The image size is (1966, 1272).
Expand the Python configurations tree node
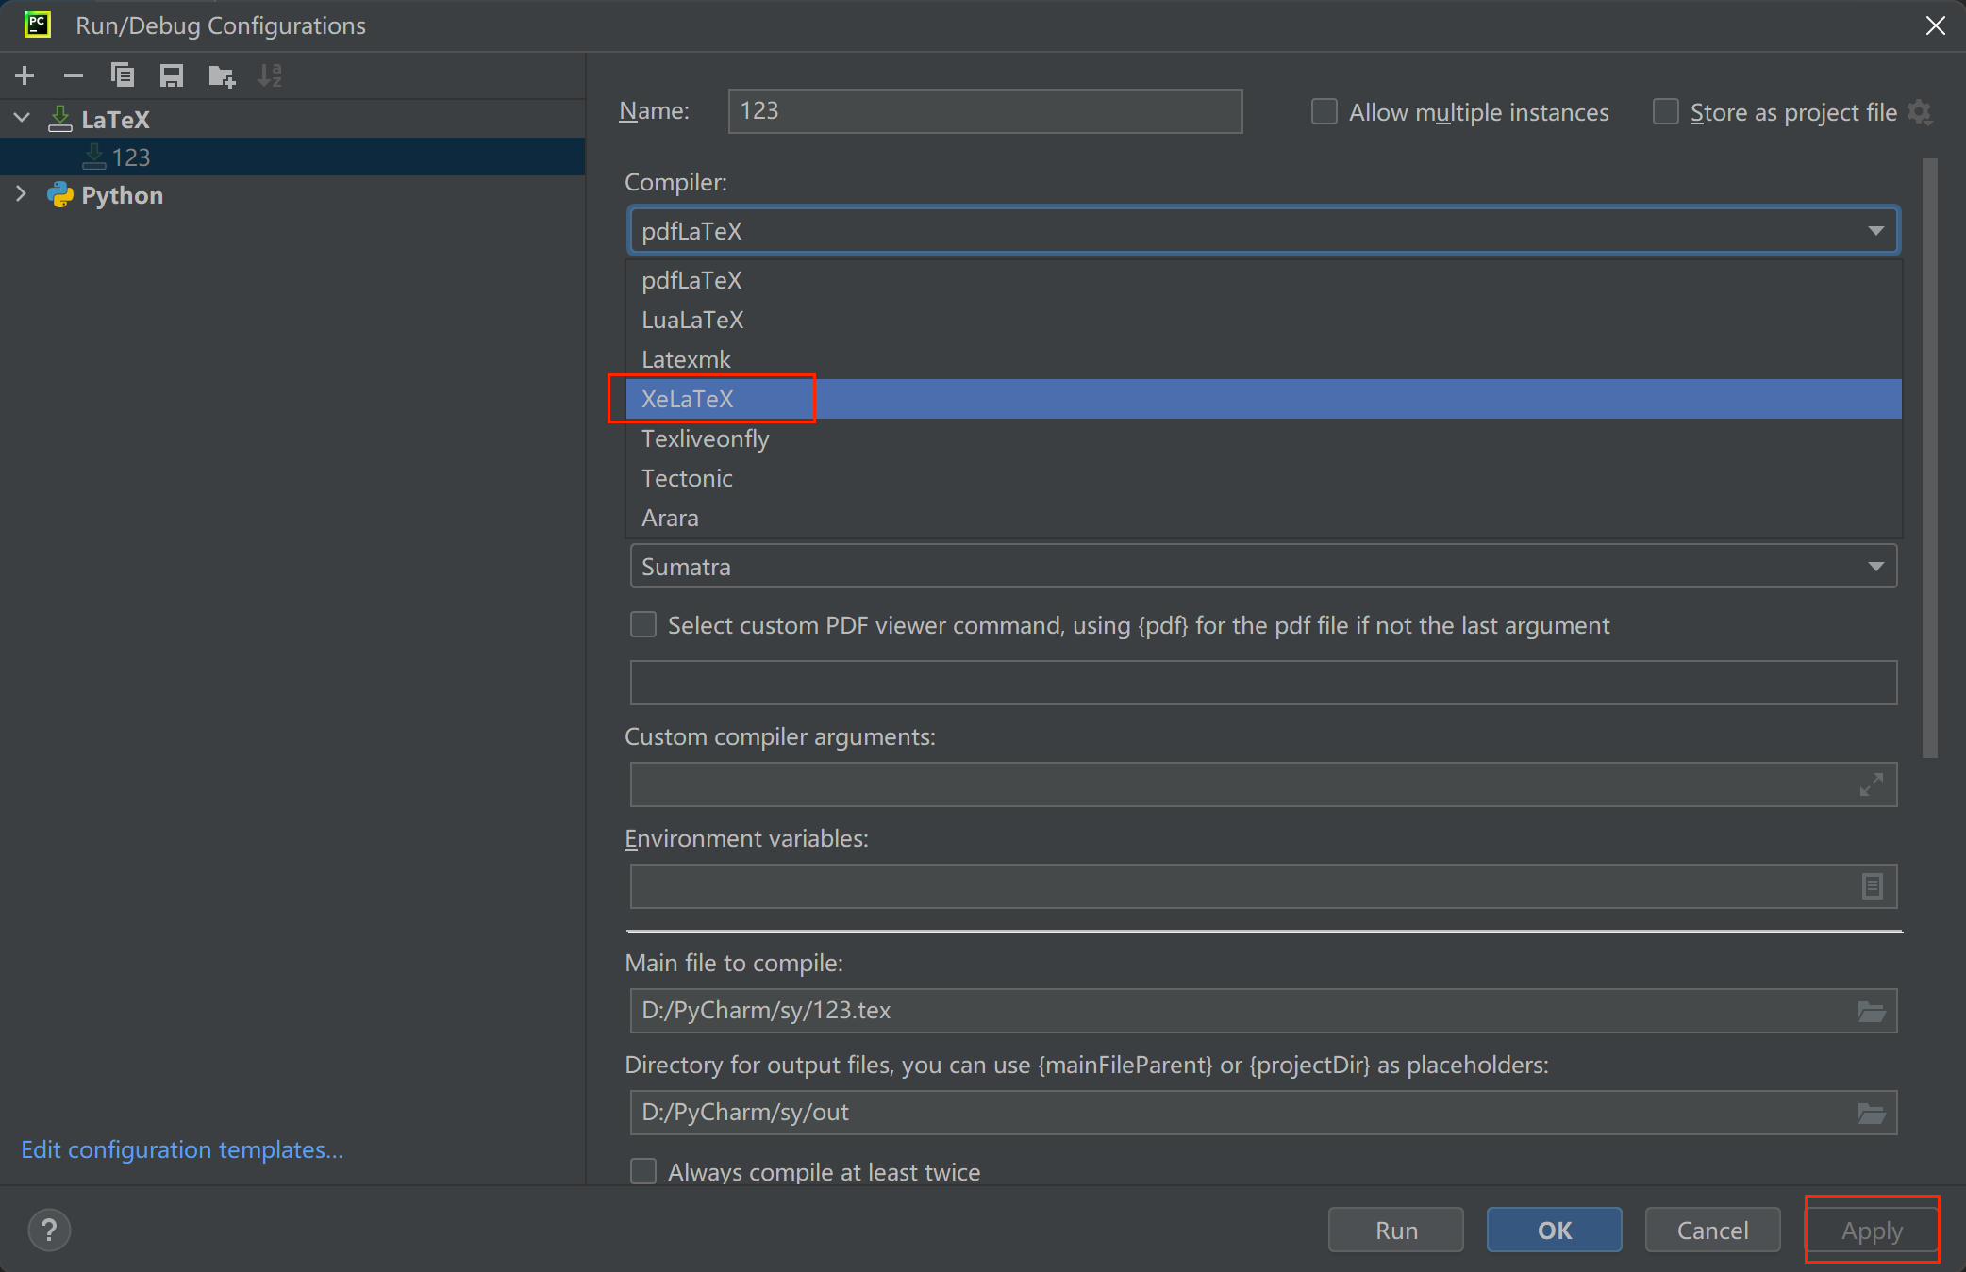(x=22, y=194)
